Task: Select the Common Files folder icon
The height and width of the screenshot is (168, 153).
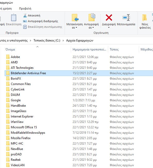Action: (x=8, y=84)
